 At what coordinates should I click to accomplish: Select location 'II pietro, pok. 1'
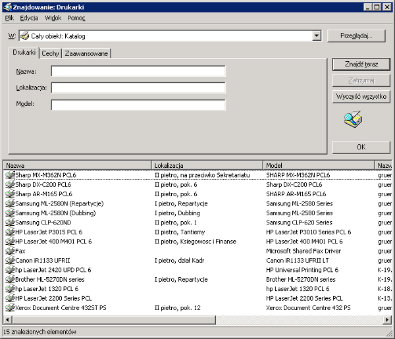176,222
